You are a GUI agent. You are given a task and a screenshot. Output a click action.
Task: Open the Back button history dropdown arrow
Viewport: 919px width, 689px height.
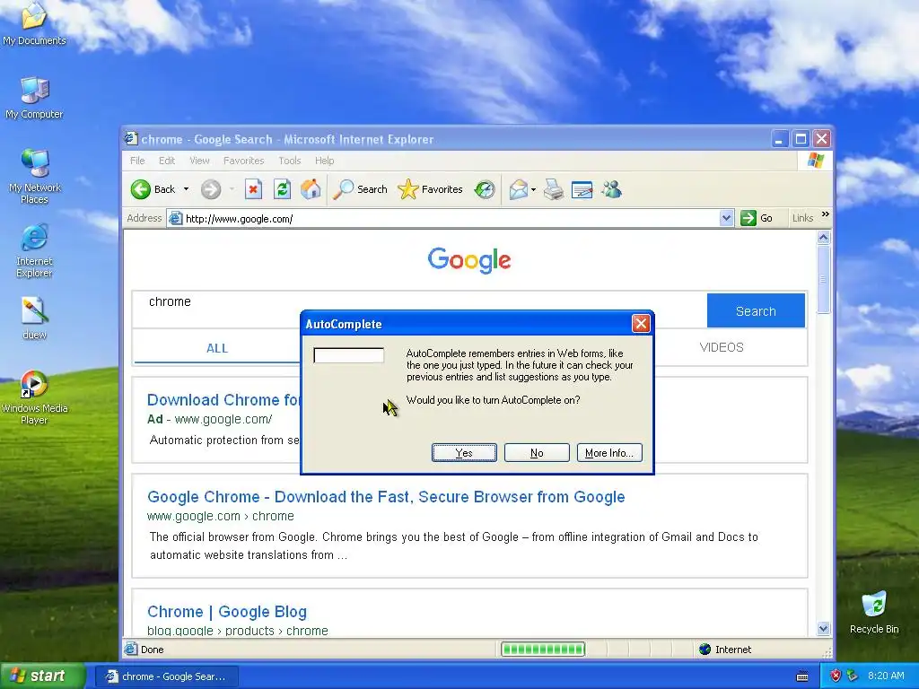tap(186, 189)
